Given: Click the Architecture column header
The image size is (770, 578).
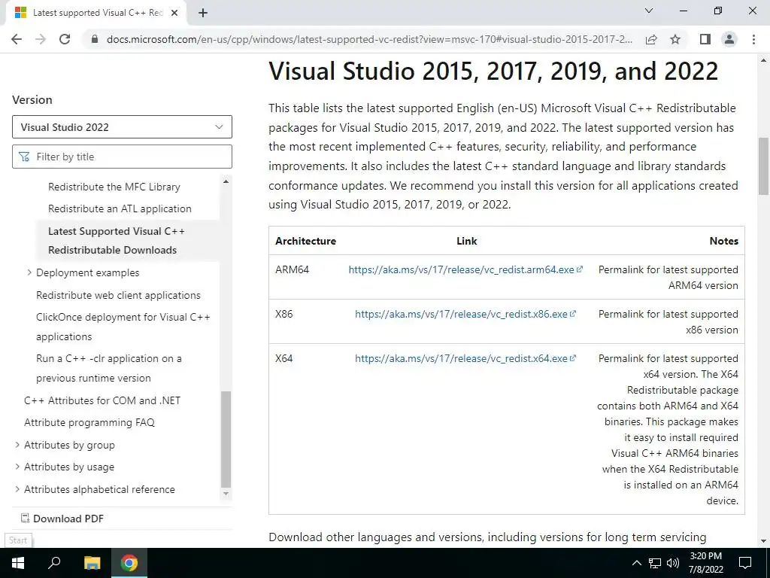Looking at the screenshot, I should [x=305, y=241].
